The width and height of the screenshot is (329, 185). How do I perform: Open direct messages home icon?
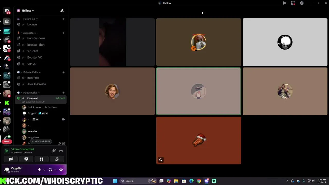click(7, 11)
